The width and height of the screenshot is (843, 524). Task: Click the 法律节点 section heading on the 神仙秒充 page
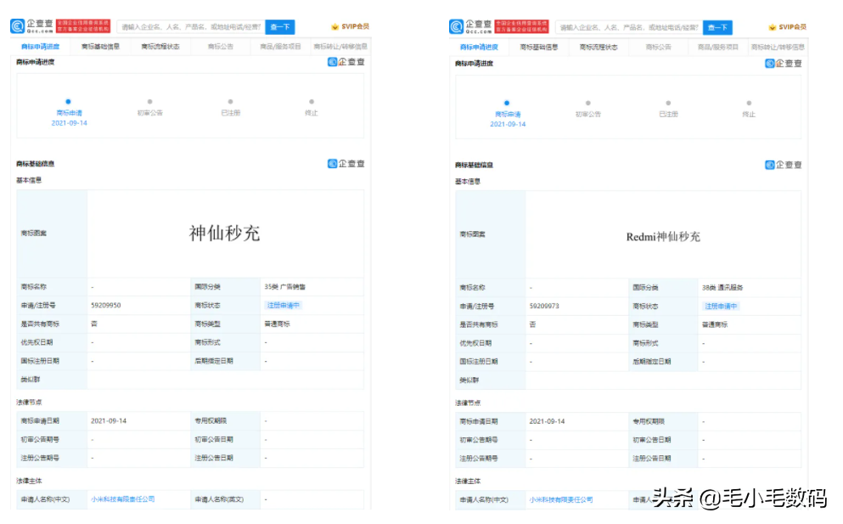(x=29, y=402)
